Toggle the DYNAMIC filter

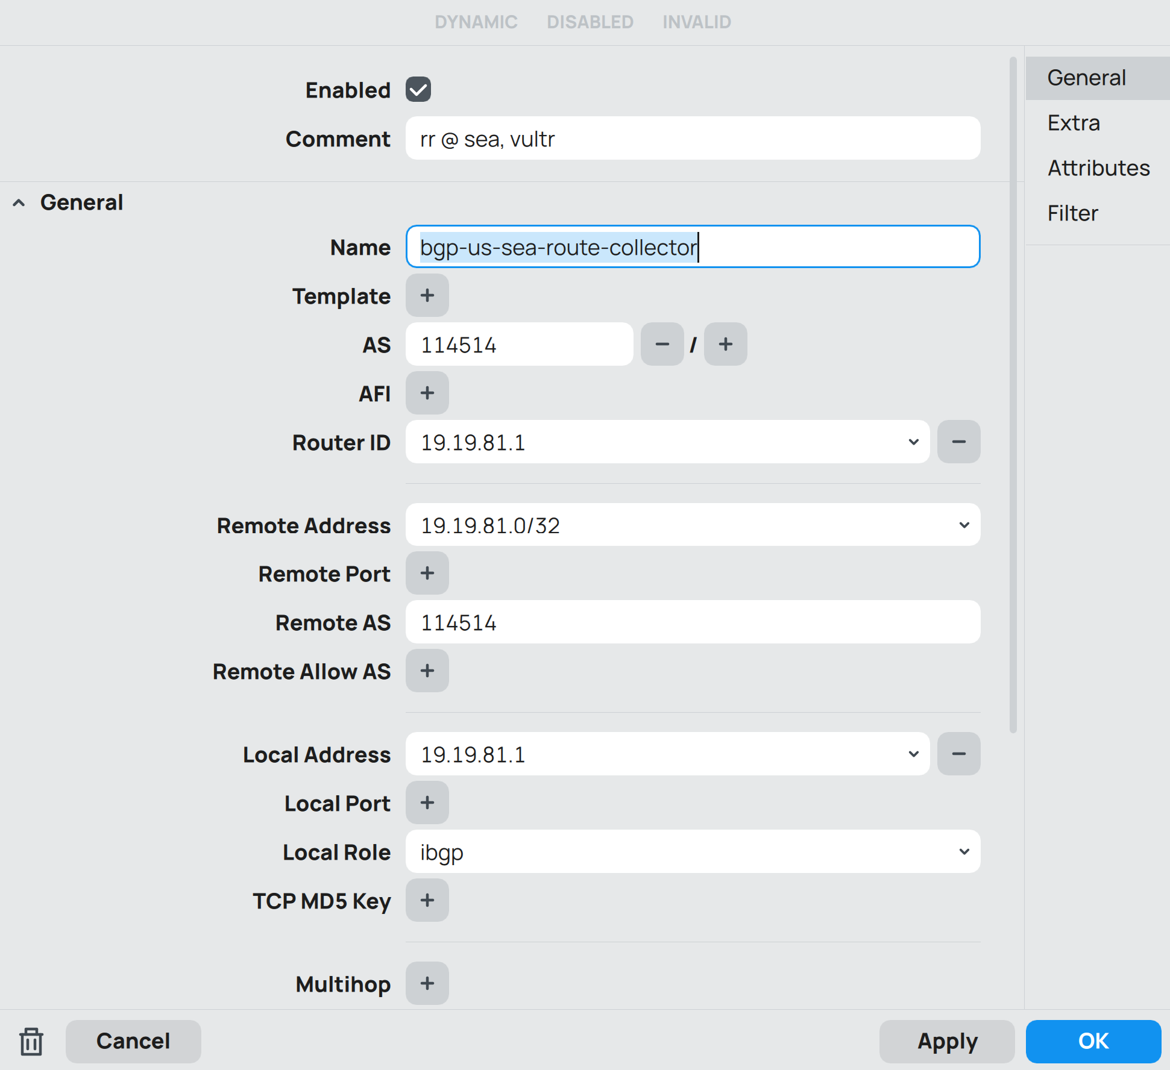(x=476, y=22)
